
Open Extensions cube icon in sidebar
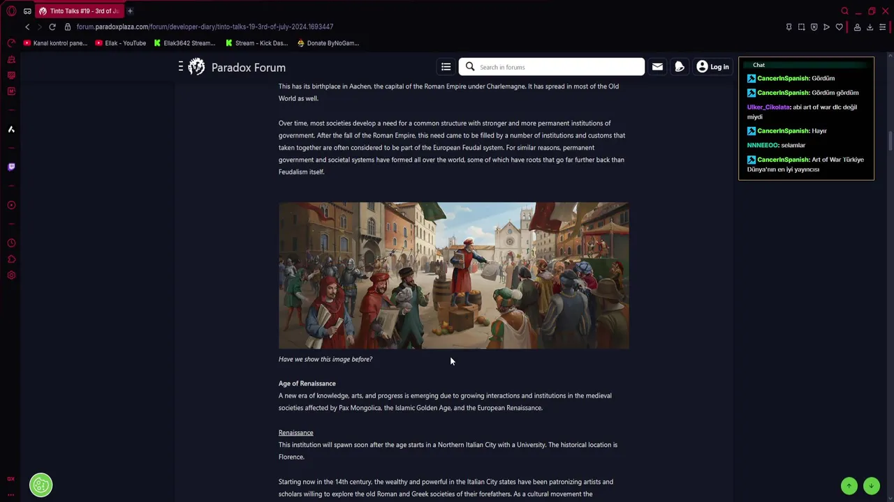(x=11, y=259)
